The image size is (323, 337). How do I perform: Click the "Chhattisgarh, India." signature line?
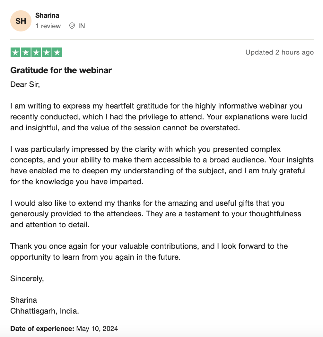click(45, 311)
